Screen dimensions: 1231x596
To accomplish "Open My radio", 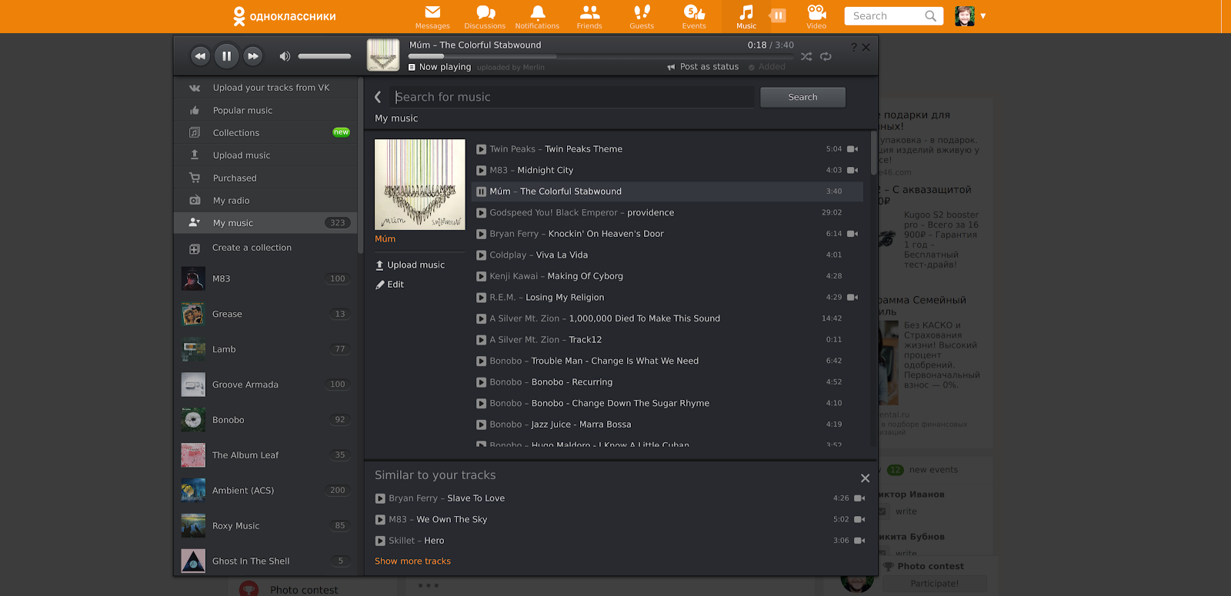I will 266,200.
